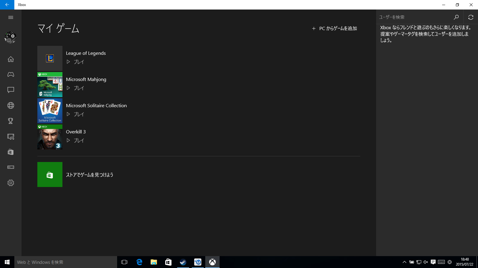The height and width of the screenshot is (268, 478).
Task: Open Store bag icon in sidebar
Action: (x=11, y=152)
